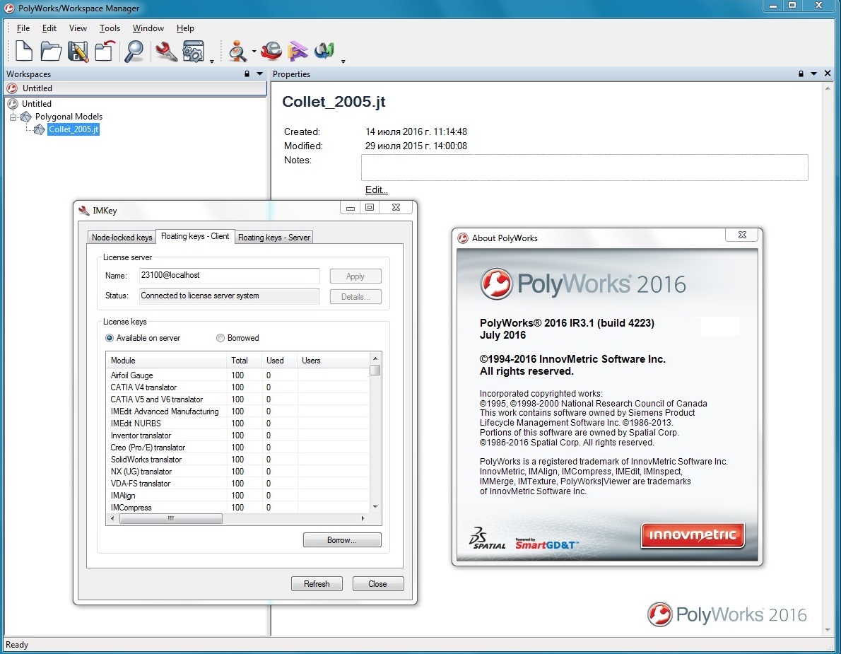The width and height of the screenshot is (841, 654).
Task: Click the Apply button for license server
Action: 355,276
